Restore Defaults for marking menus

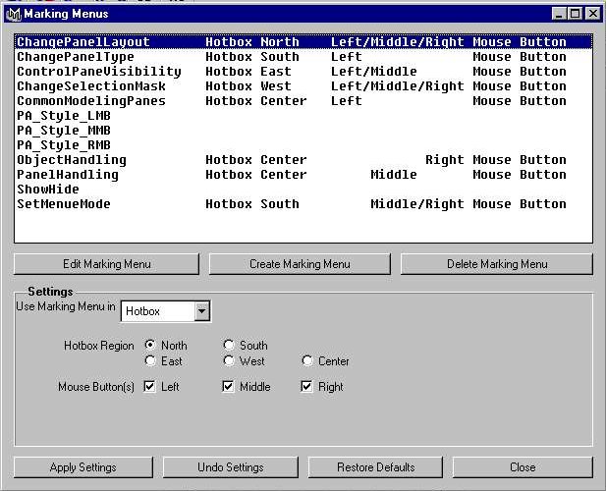click(x=375, y=467)
